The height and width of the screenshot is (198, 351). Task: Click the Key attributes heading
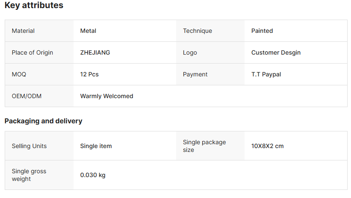34,6
